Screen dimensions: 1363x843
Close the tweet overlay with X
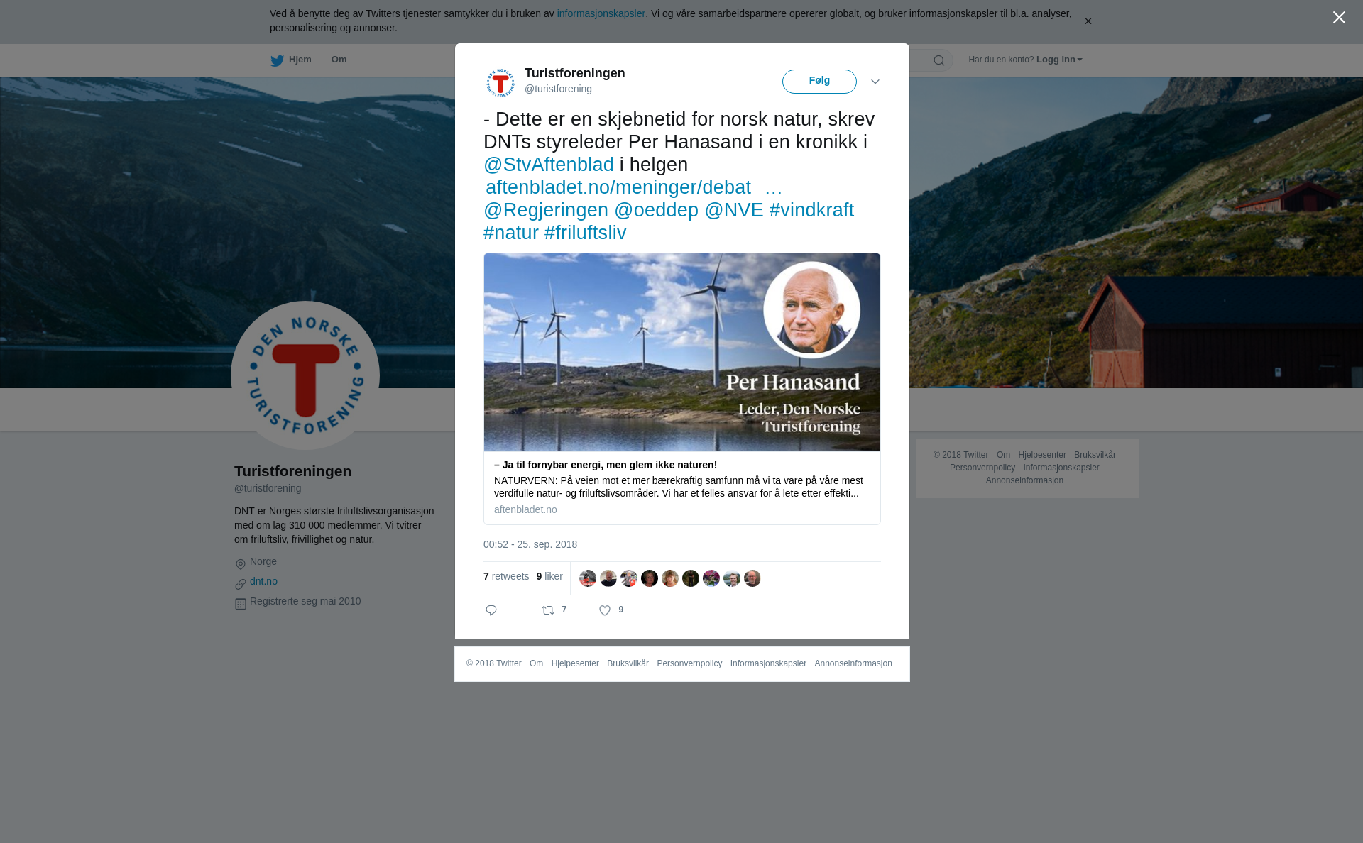pos(1339,18)
